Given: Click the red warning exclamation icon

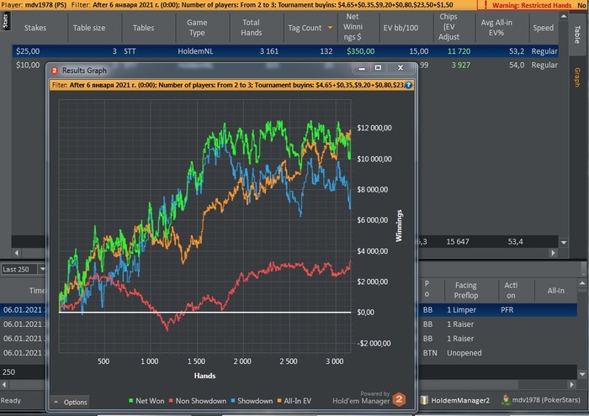Looking at the screenshot, I should coord(486,5).
